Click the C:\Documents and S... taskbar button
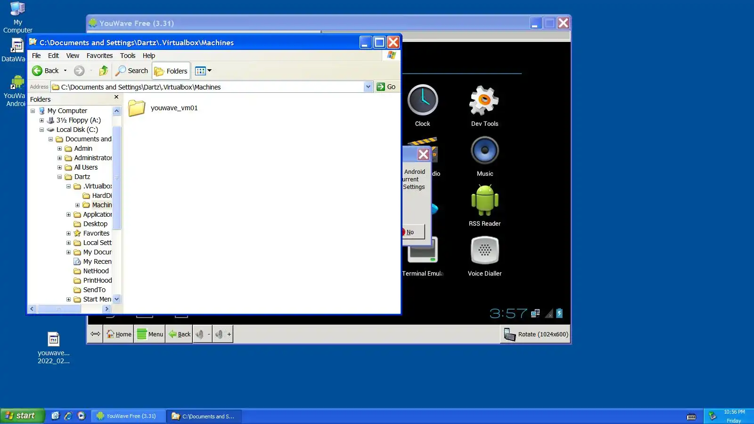 coord(205,416)
